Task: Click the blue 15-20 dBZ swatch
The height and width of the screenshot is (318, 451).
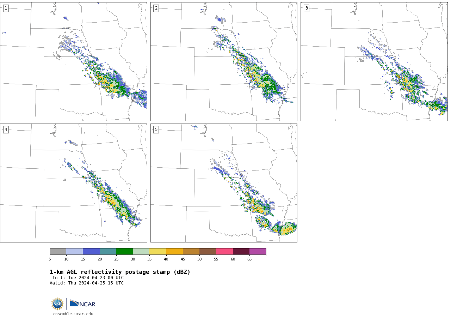Action: tap(91, 252)
